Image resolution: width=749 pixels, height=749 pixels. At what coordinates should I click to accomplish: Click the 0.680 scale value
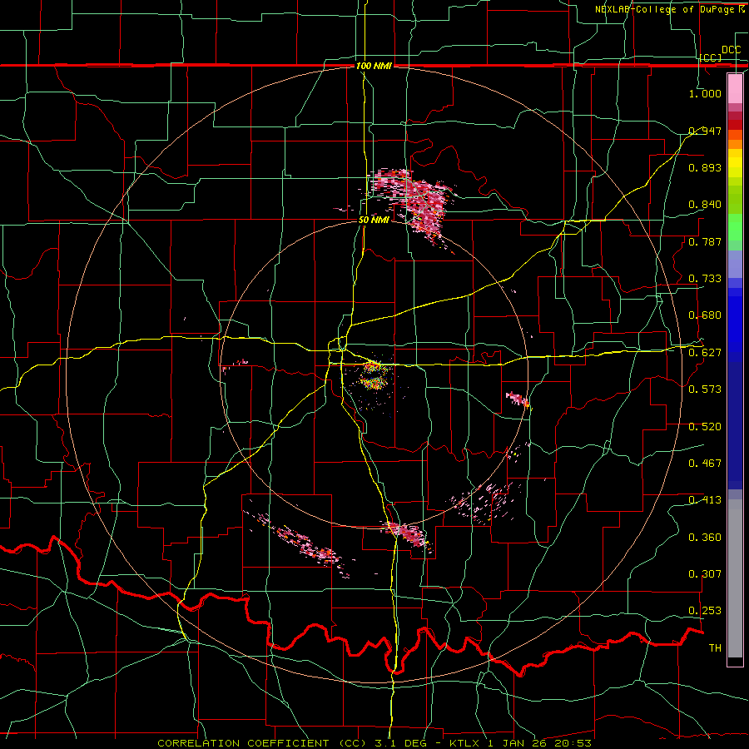tap(705, 315)
